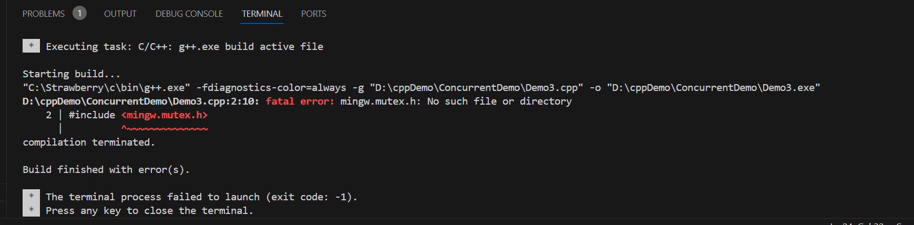Click the asterisk marker beside terminal process failed
The width and height of the screenshot is (914, 225).
31,197
